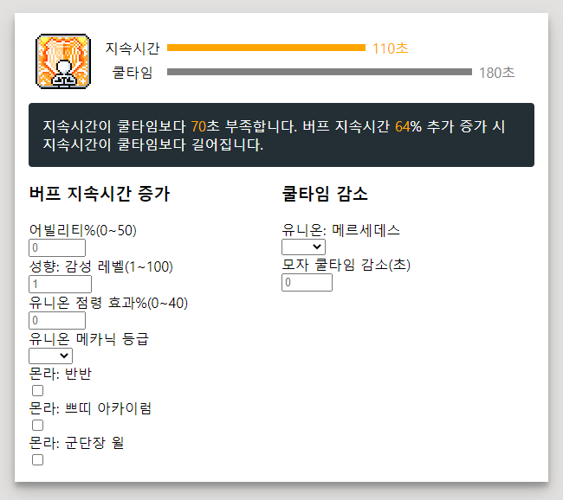The height and width of the screenshot is (500, 563).
Task: Open the 유니온 메카닉 등급 dropdown
Action: point(50,356)
